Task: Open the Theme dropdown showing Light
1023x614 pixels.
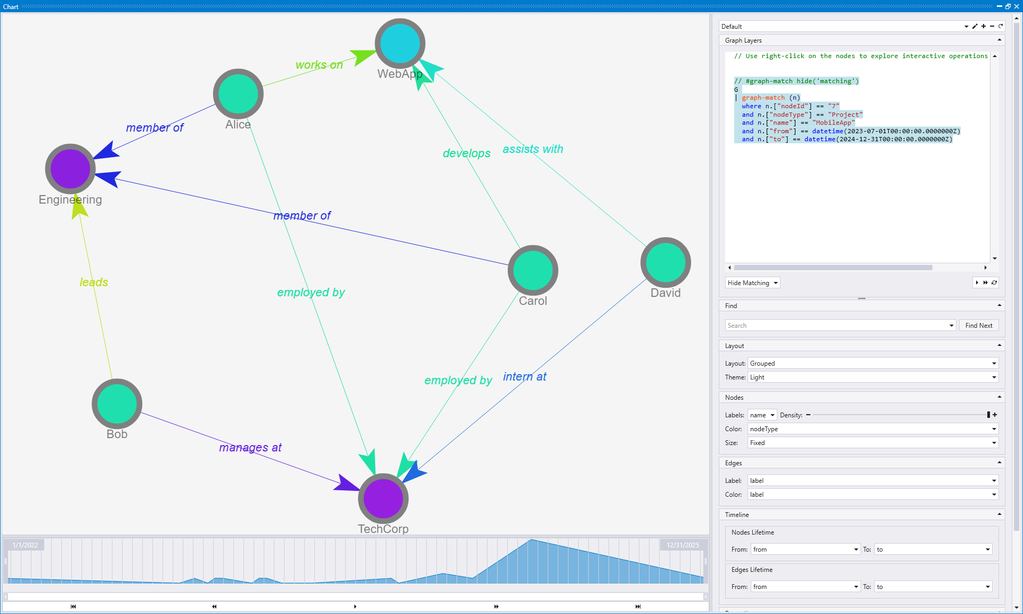Action: [994, 377]
